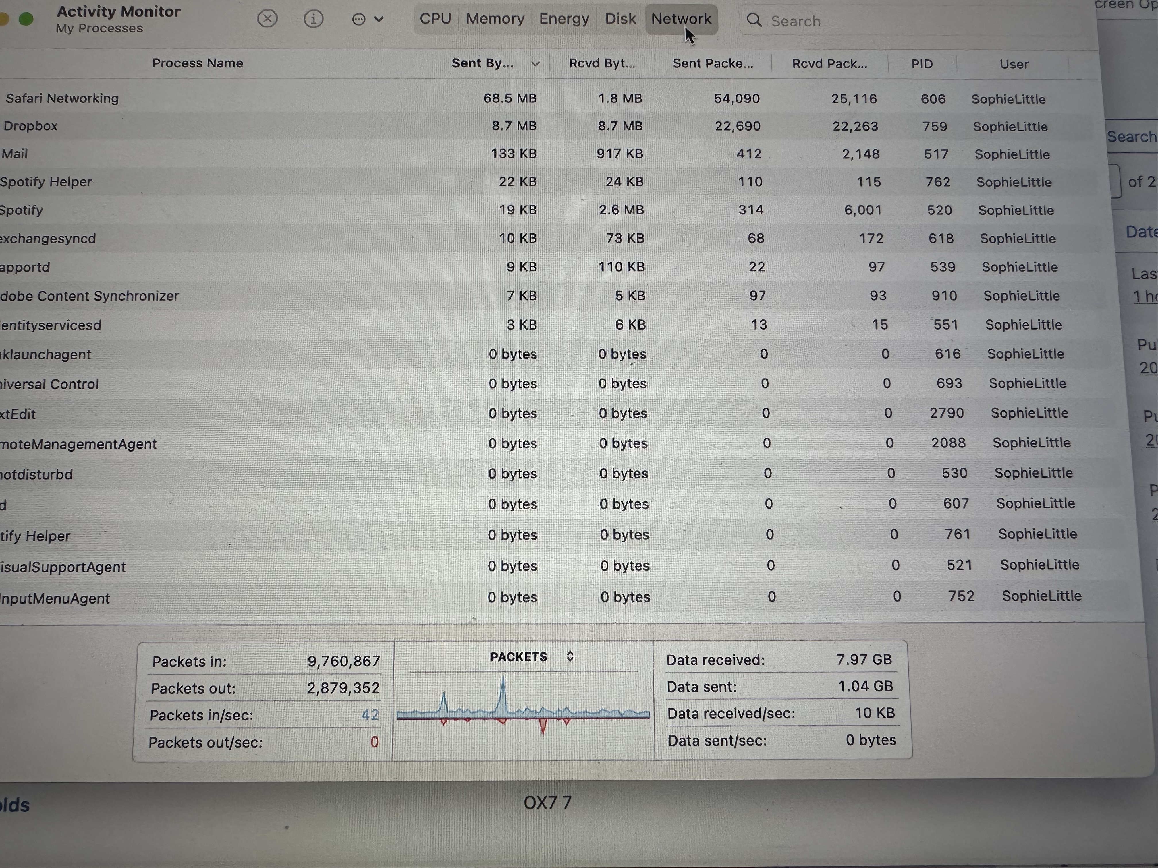This screenshot has height=868, width=1158.
Task: Click inside the Search field
Action: [x=890, y=21]
